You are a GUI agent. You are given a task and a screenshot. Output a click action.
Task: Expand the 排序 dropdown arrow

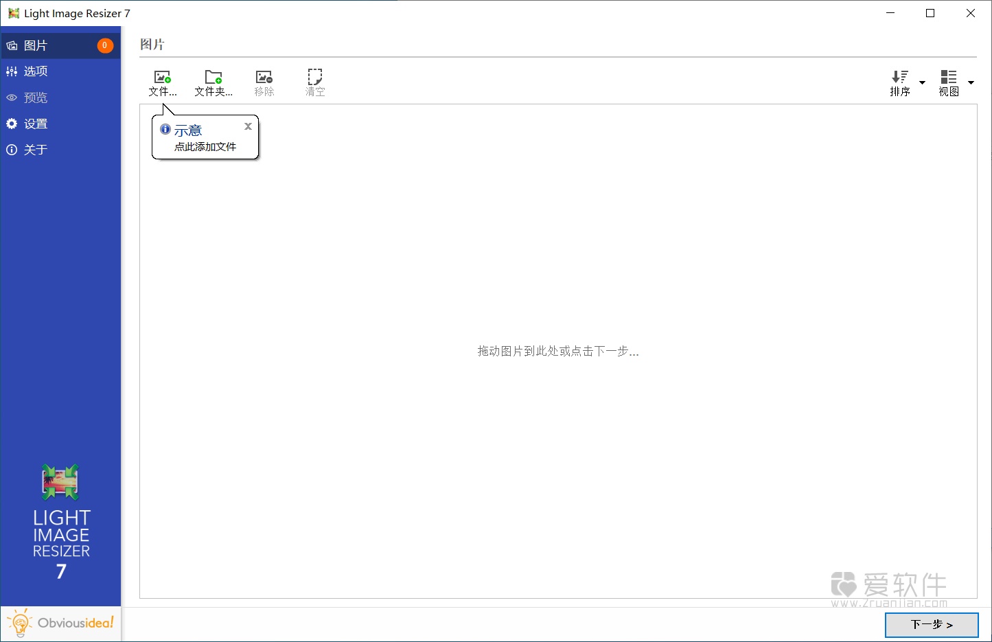(923, 82)
